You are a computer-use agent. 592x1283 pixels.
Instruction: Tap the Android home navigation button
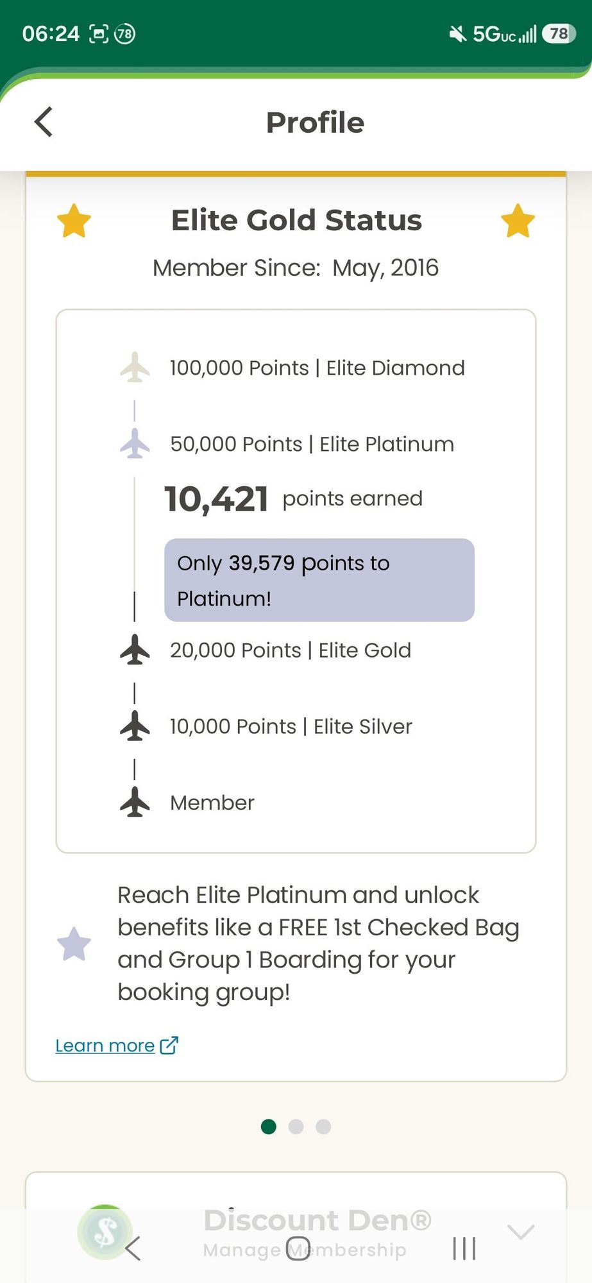coord(298,1248)
